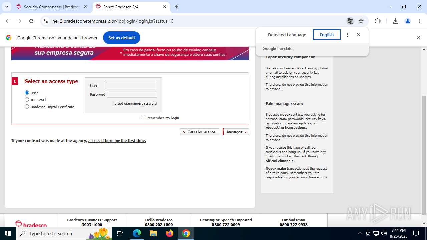Screen dimensions: 427x240
Task: Open access it here for the first time link
Action: 117,141
